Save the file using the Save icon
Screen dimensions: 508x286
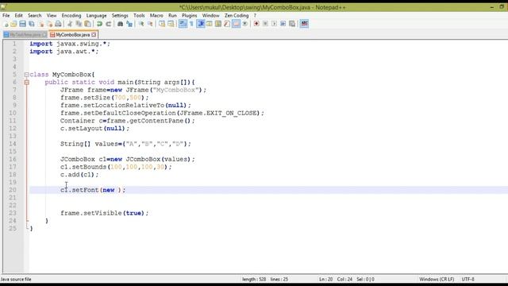pos(22,24)
